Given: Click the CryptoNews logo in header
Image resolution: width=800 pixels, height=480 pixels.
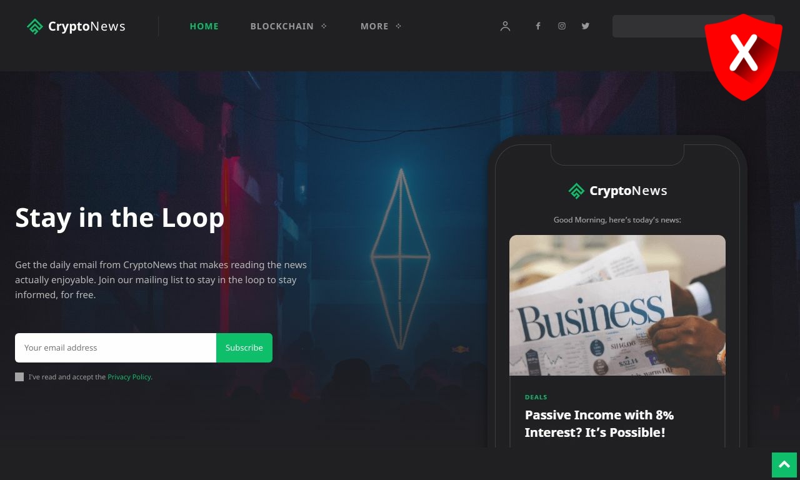Looking at the screenshot, I should point(76,26).
